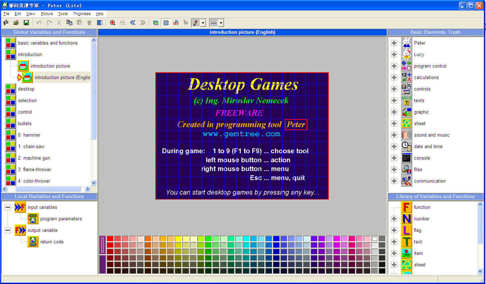Expand the 'sound and music' node
This screenshot has height=284, width=486.
[x=394, y=135]
